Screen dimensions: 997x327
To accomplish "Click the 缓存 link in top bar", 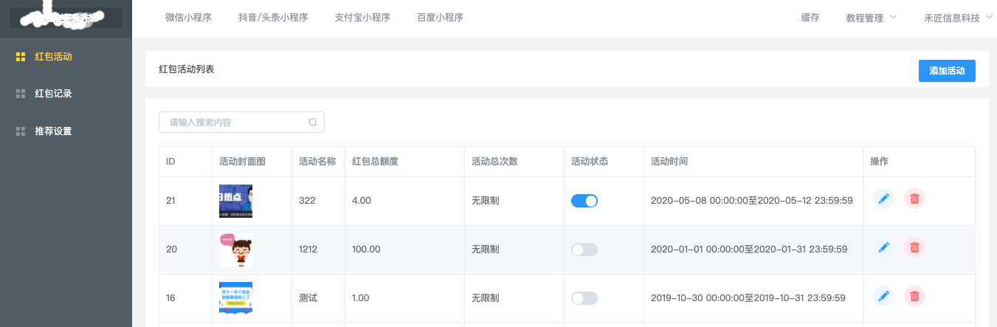I will point(810,18).
